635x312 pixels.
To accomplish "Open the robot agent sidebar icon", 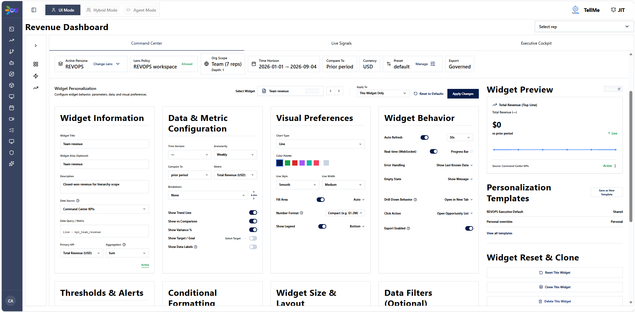I will tap(12, 63).
